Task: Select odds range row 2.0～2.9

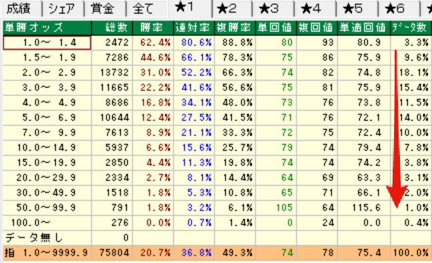Action: click(x=47, y=73)
